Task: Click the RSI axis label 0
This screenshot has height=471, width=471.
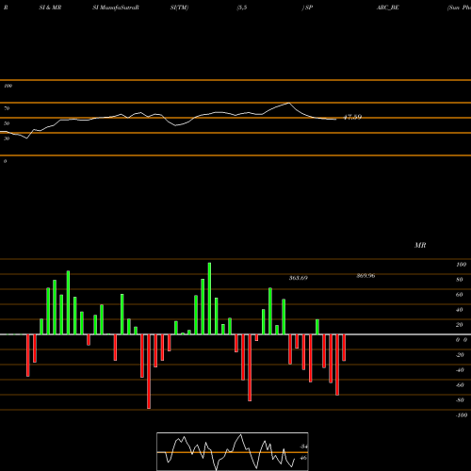Action: coord(5,161)
